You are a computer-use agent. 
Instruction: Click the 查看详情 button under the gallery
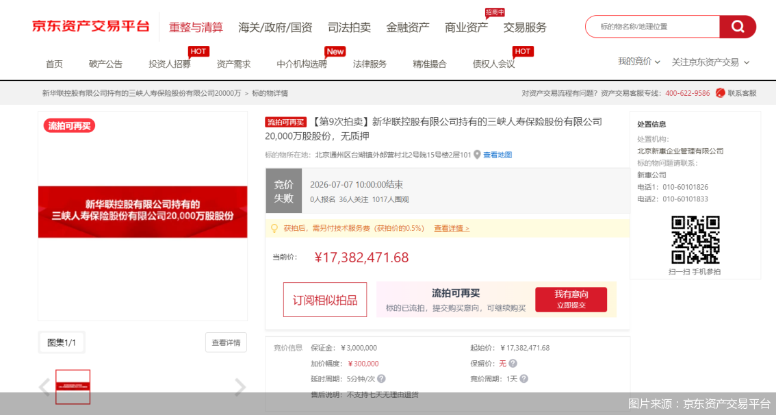(x=227, y=342)
